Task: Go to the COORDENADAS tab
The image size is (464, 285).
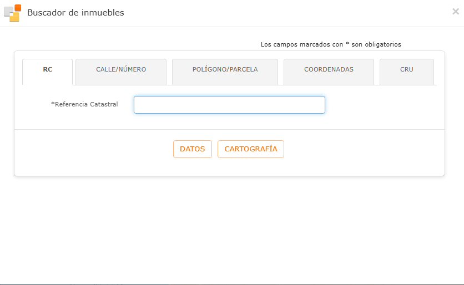Action: pos(329,70)
